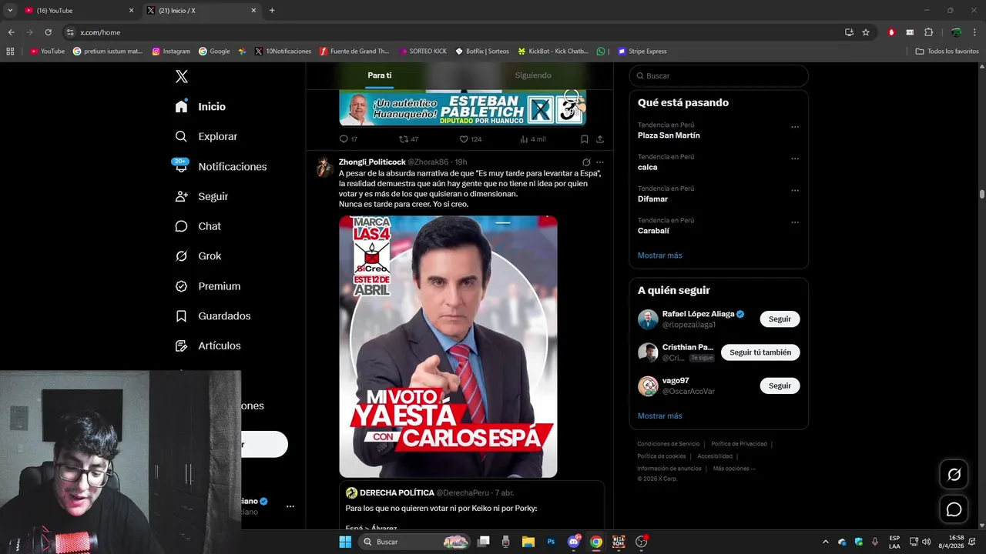Click the X search Buscar field
Viewport: 986px width, 554px height.
(719, 76)
